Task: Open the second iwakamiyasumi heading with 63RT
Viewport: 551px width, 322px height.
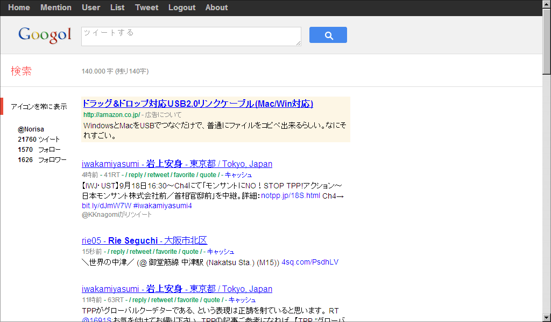Action: pos(176,289)
